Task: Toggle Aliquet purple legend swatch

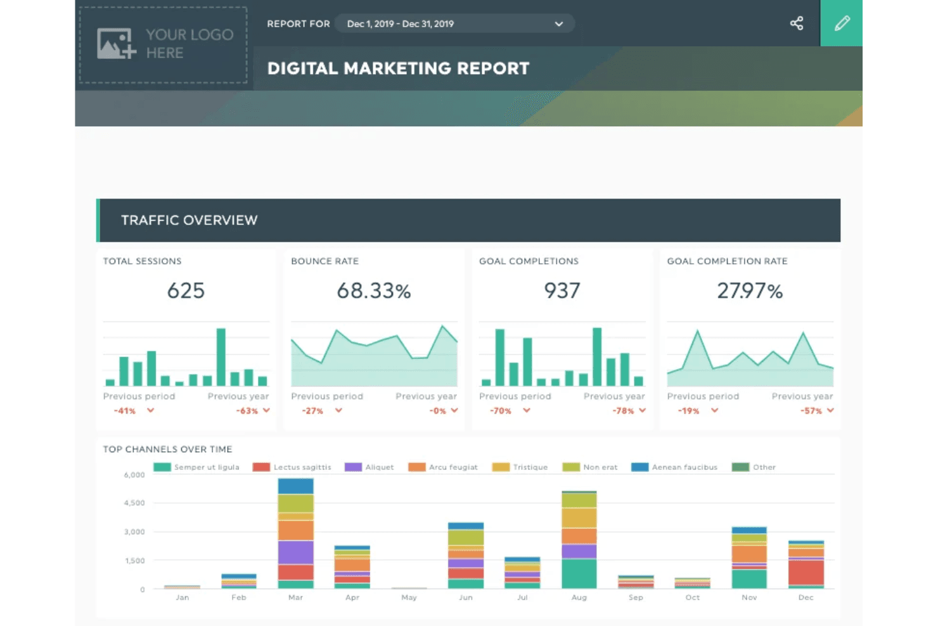Action: tap(353, 467)
